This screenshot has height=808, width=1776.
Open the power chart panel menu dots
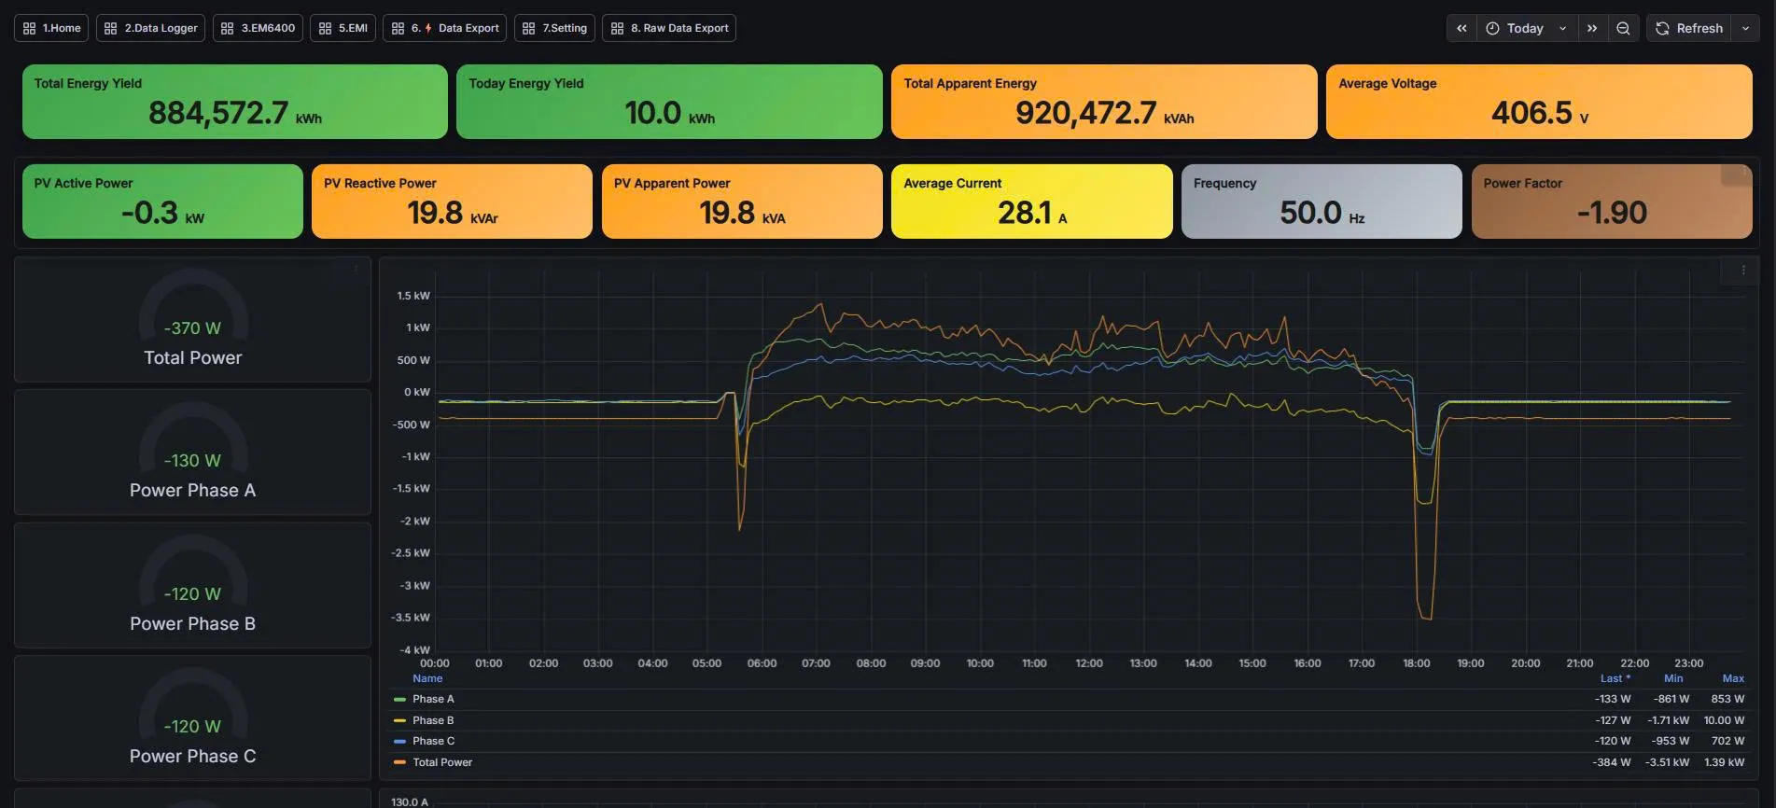click(x=1743, y=271)
